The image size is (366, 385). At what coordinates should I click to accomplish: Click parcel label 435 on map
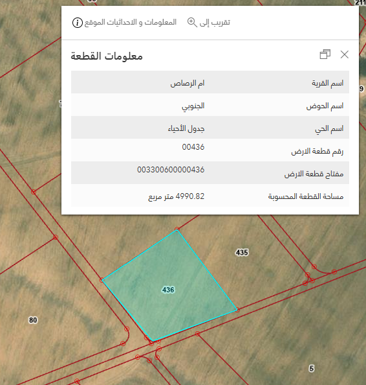tap(242, 252)
